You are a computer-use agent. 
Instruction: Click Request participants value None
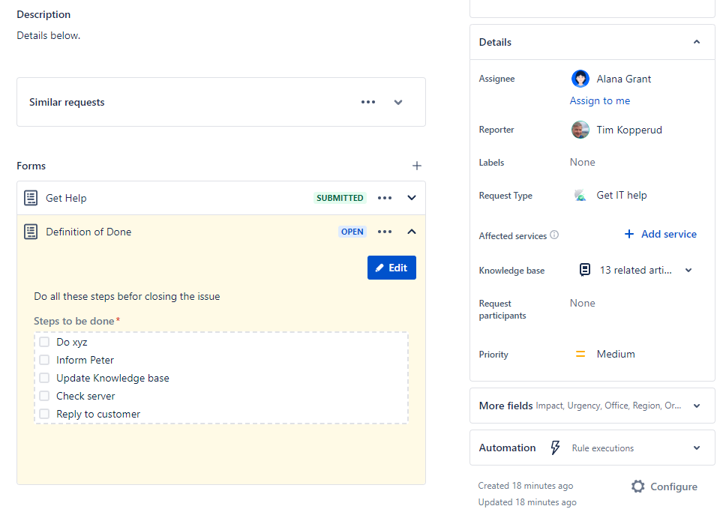pos(582,304)
